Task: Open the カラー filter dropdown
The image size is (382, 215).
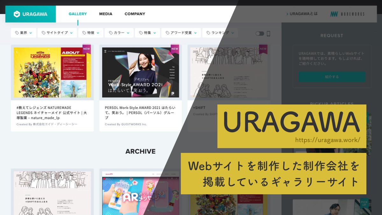Action: click(x=119, y=33)
